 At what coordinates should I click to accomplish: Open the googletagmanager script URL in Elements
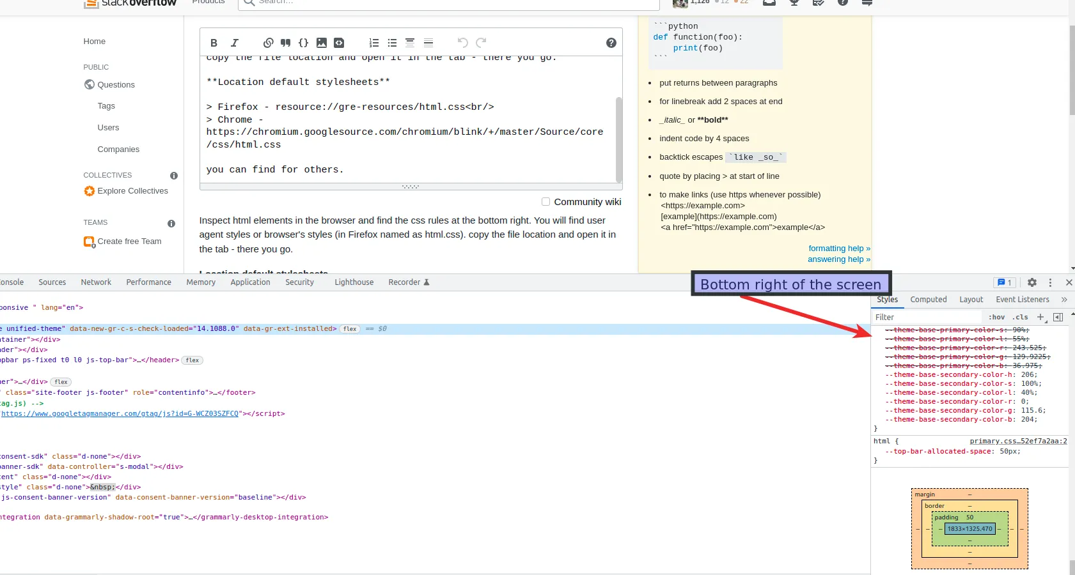tap(120, 414)
